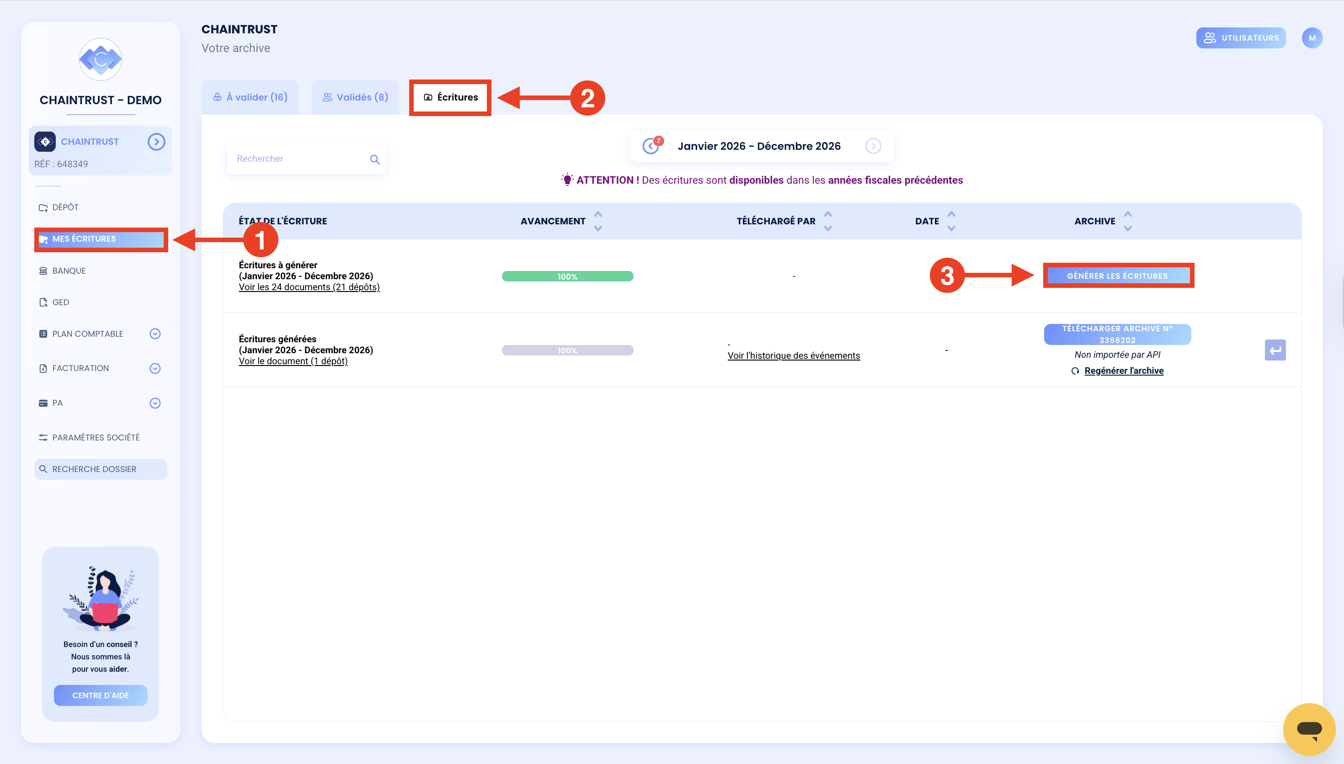Sort by the Téléchargé par column arrows
This screenshot has width=1344, height=764.
tap(828, 221)
